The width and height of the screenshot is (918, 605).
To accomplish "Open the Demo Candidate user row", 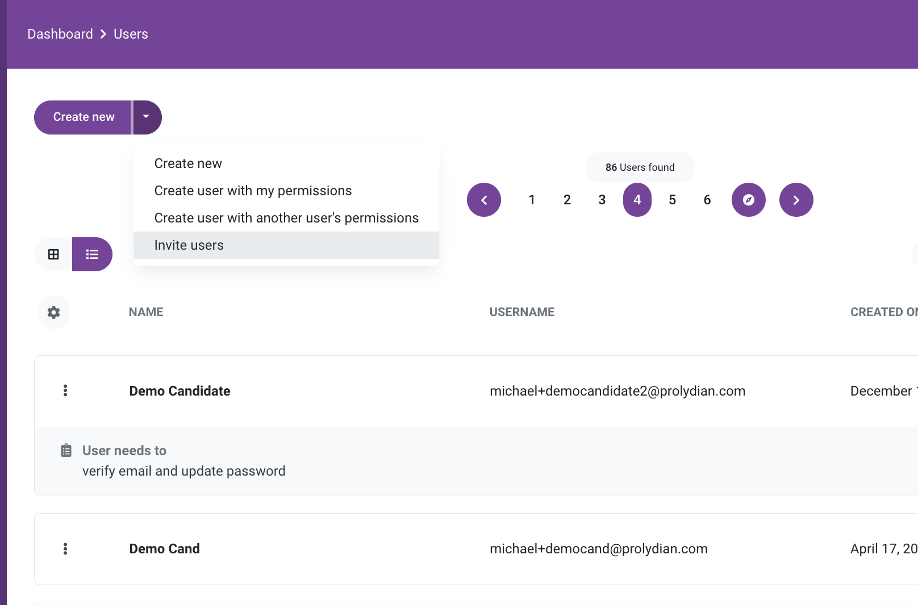I will pyautogui.click(x=476, y=391).
